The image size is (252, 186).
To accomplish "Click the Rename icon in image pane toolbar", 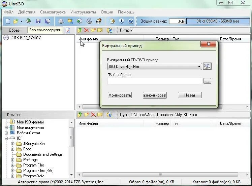I will coord(100,30).
